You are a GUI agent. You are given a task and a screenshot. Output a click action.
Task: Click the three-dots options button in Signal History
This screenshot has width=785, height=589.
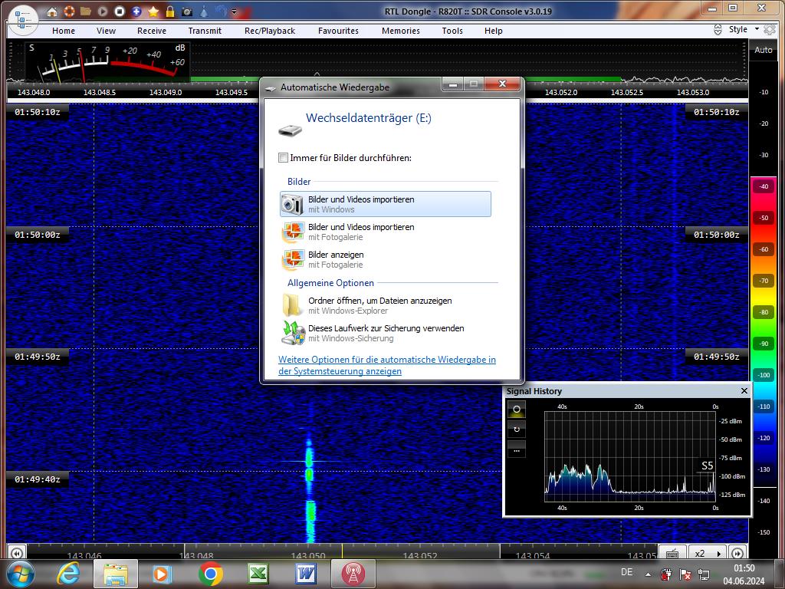point(517,449)
